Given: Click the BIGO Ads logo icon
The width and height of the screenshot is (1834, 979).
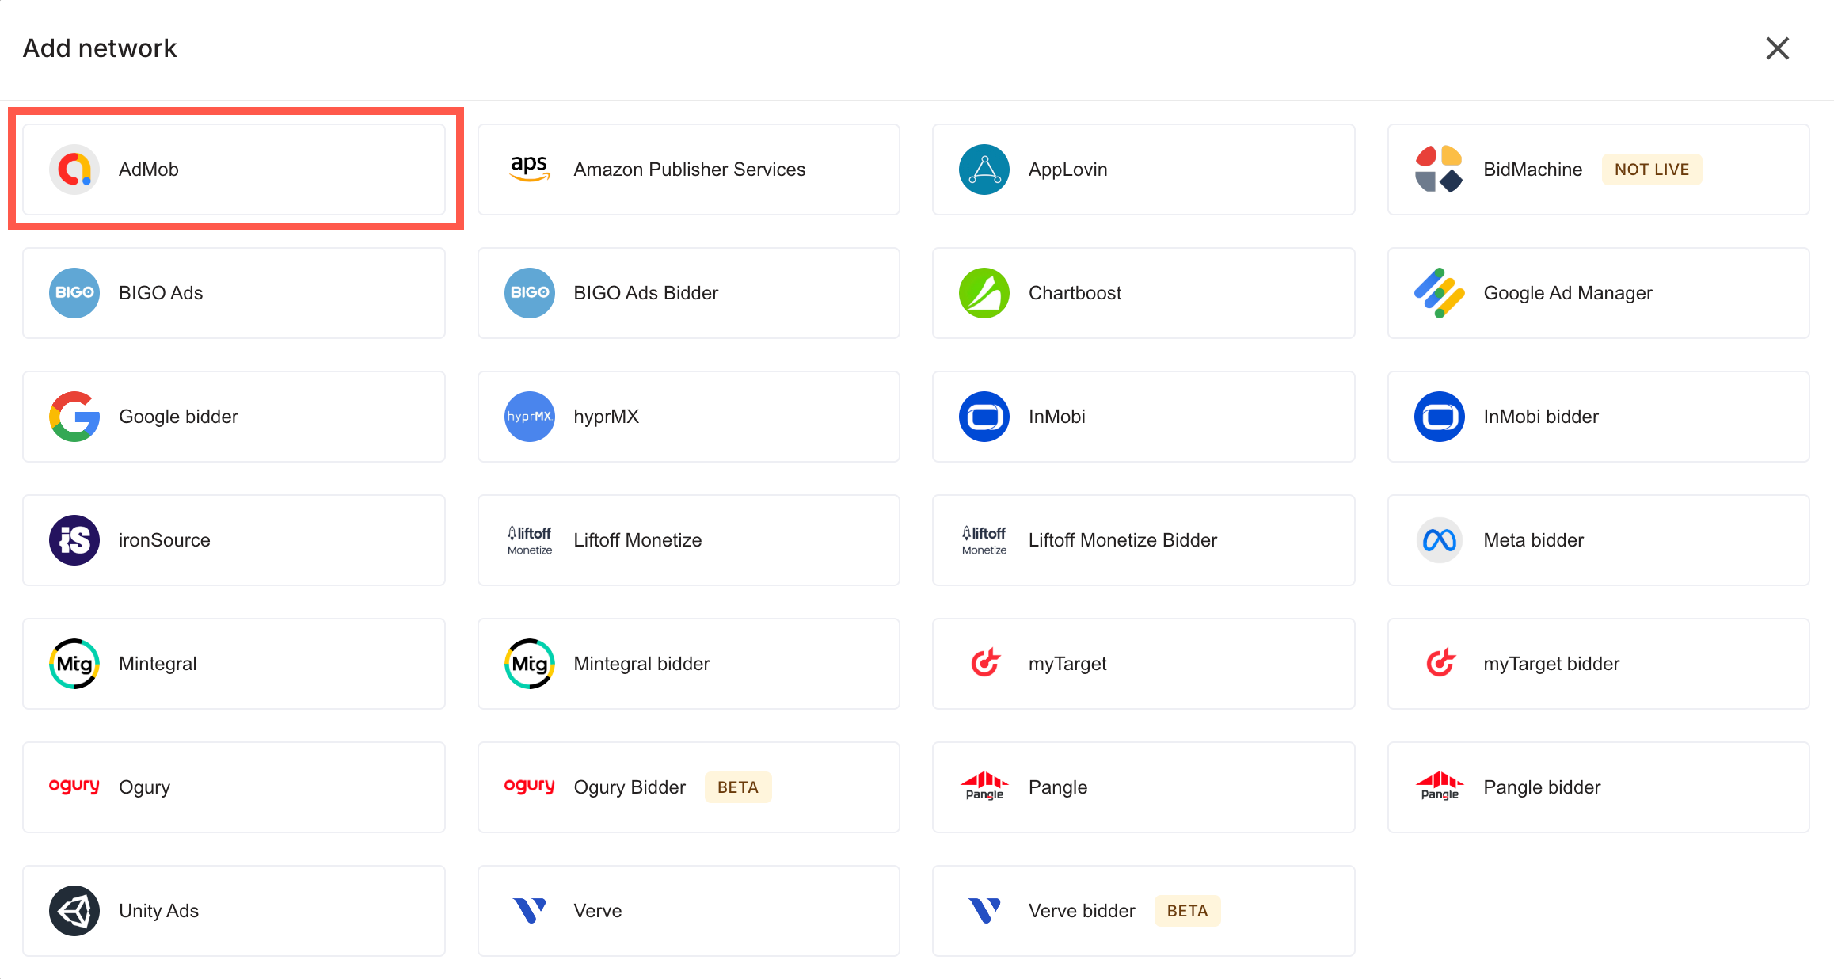Looking at the screenshot, I should tap(74, 293).
